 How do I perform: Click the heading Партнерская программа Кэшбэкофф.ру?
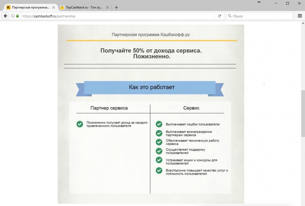[150, 35]
